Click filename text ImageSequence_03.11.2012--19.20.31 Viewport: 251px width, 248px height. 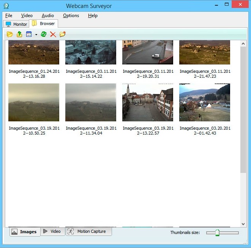(148, 74)
